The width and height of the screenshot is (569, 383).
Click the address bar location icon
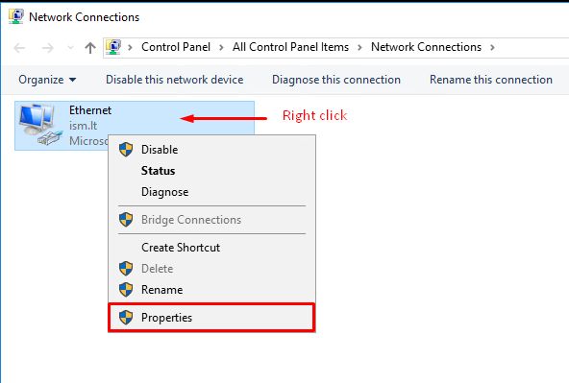[113, 47]
